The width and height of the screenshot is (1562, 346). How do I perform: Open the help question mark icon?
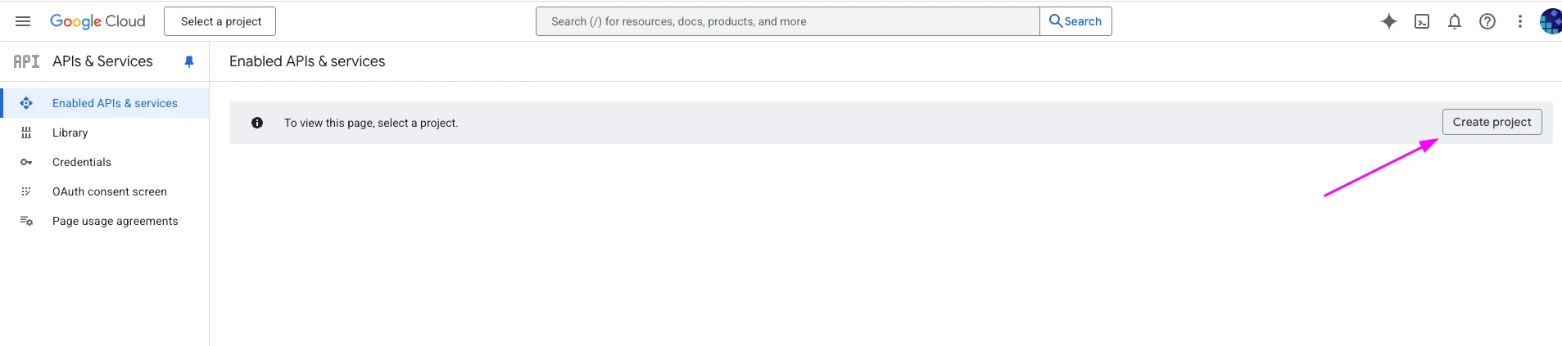click(1487, 21)
